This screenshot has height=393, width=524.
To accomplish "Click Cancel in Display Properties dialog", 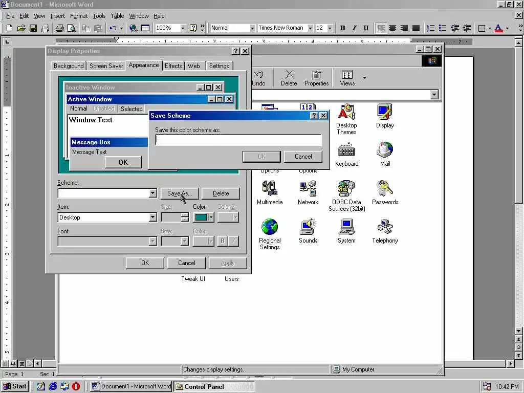I will pyautogui.click(x=186, y=263).
